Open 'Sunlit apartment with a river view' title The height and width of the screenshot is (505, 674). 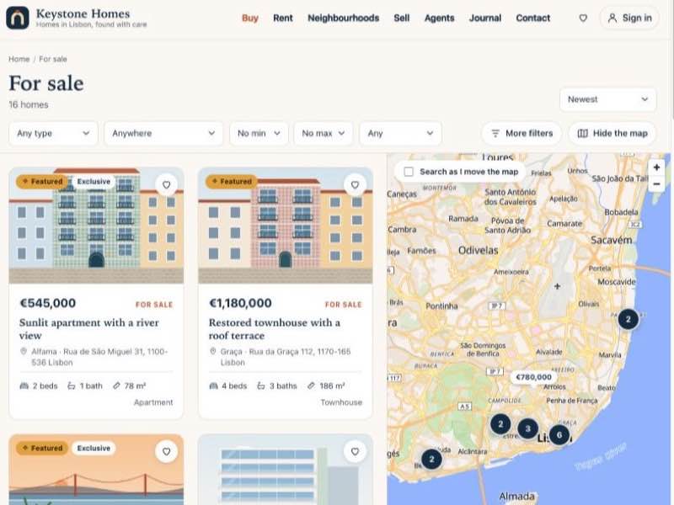[x=89, y=329]
